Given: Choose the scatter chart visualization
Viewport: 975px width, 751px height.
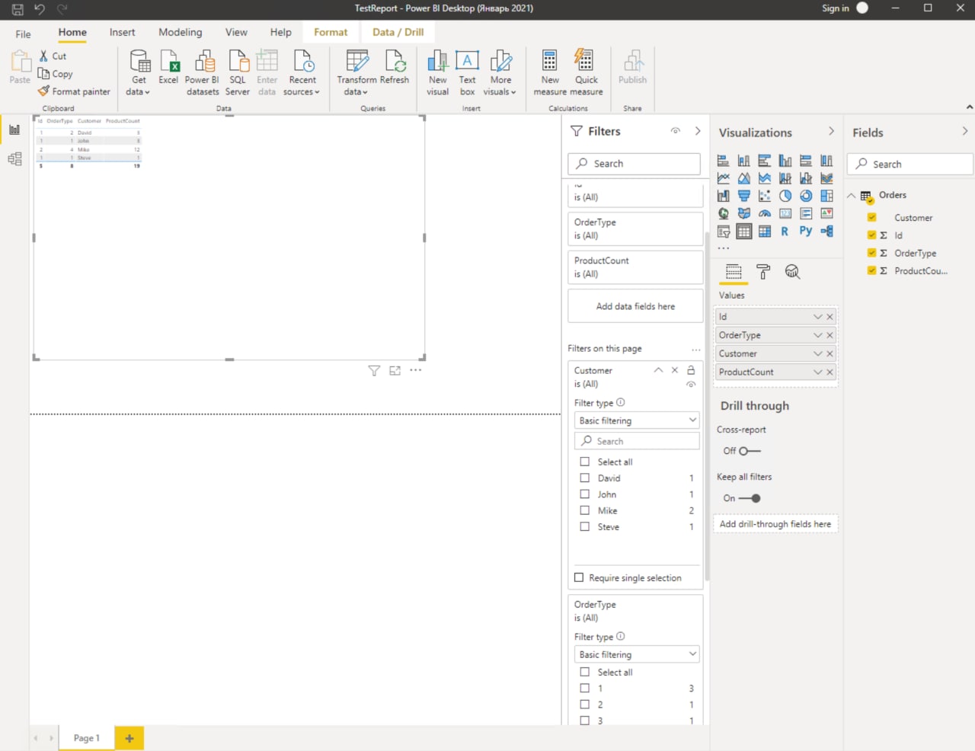Looking at the screenshot, I should tap(764, 196).
